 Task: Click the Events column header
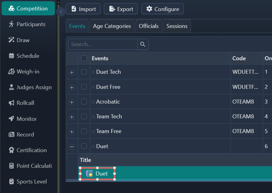pyautogui.click(x=160, y=58)
